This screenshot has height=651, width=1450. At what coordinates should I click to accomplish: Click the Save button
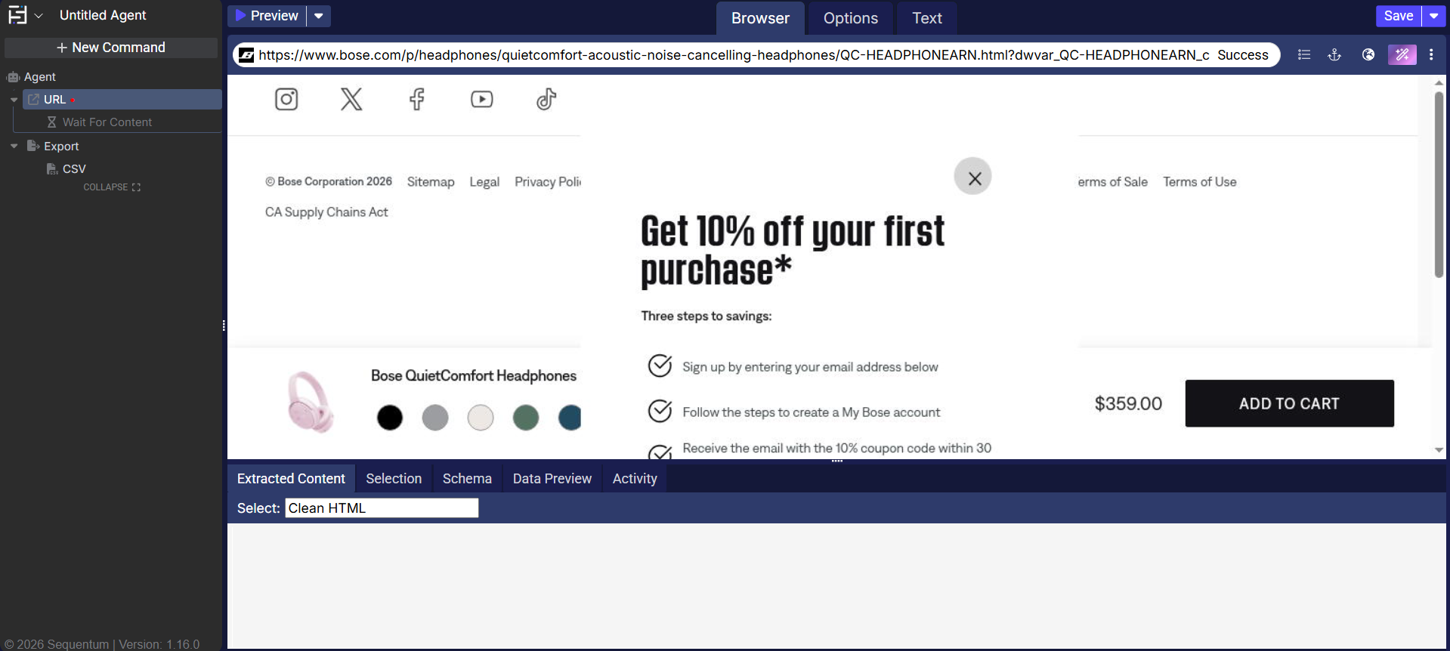(1398, 16)
